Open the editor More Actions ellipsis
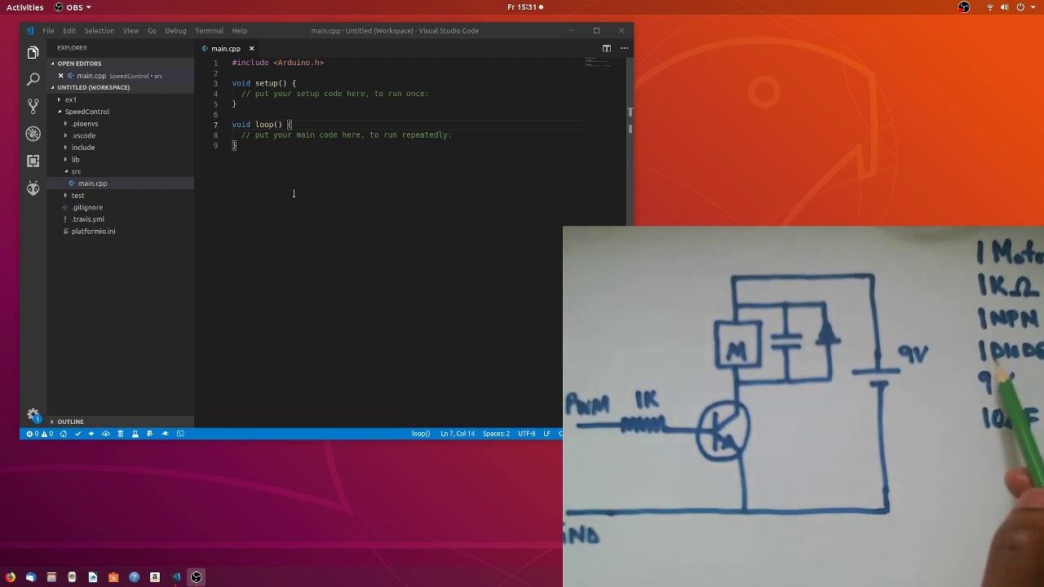The width and height of the screenshot is (1044, 587). click(x=624, y=48)
